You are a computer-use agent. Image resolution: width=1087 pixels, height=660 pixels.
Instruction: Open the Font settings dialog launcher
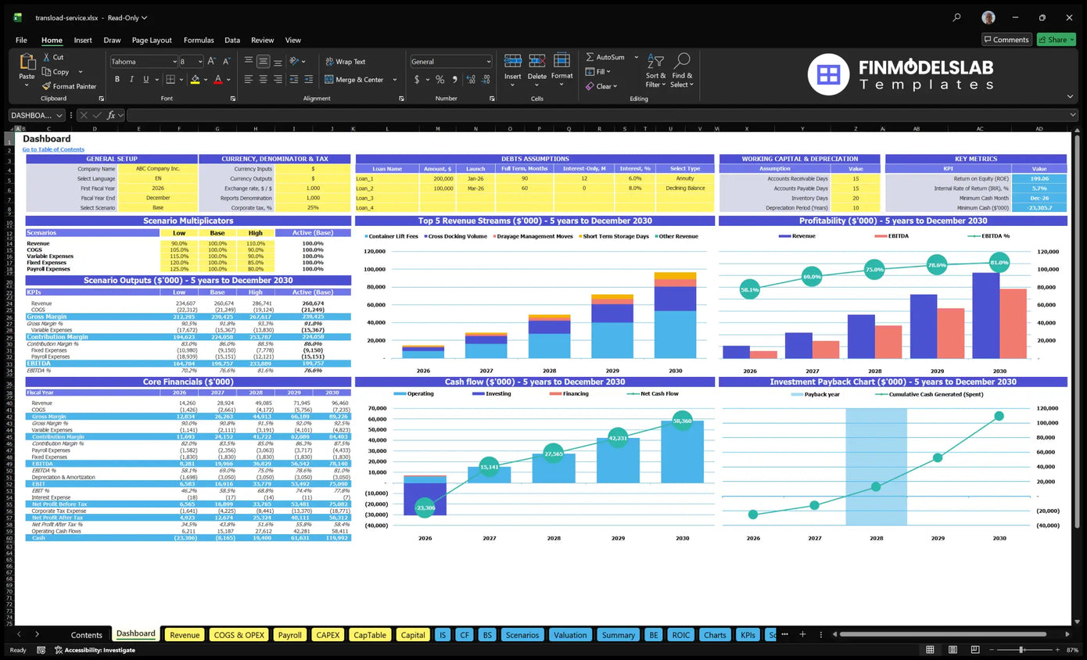coord(232,99)
